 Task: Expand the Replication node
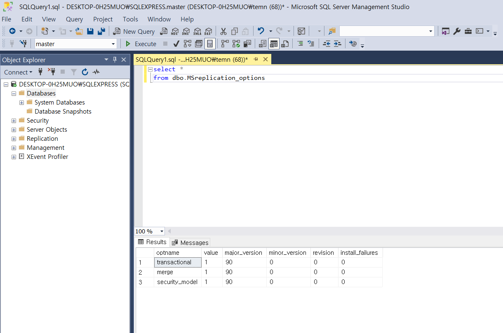(14, 139)
